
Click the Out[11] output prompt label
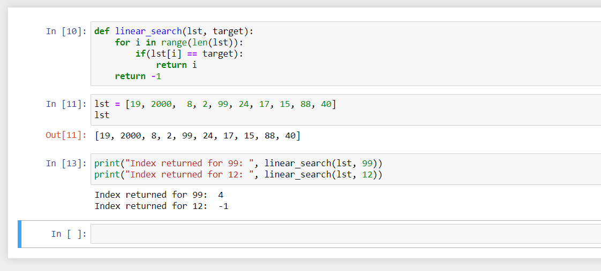(66, 135)
